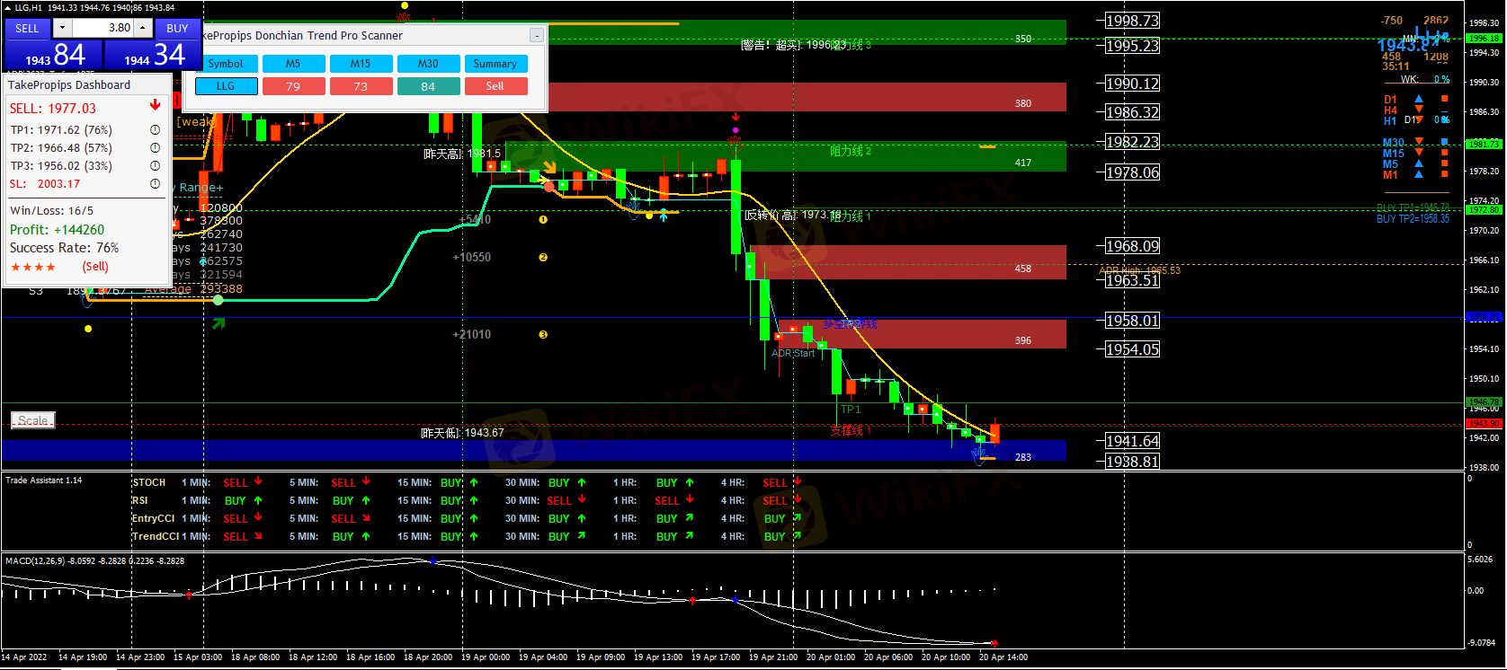Screen dimensions: 1507x670
Task: Click the red 79 M5 score cell
Action: pos(293,86)
